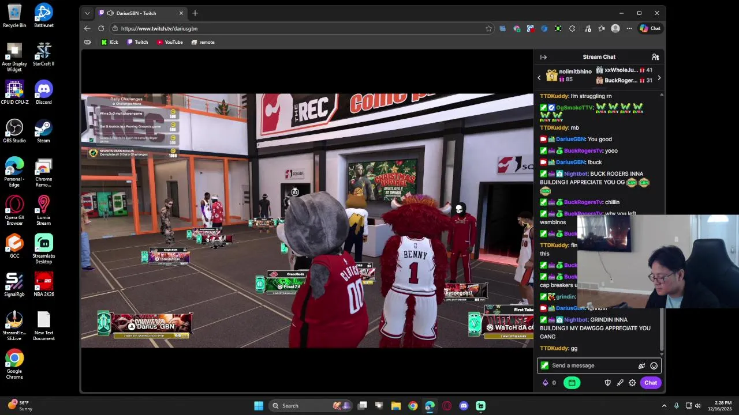Open OBS Studio desktop shortcut

[x=14, y=131]
